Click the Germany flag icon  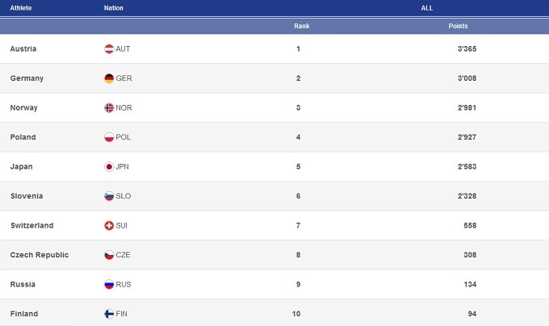[109, 78]
